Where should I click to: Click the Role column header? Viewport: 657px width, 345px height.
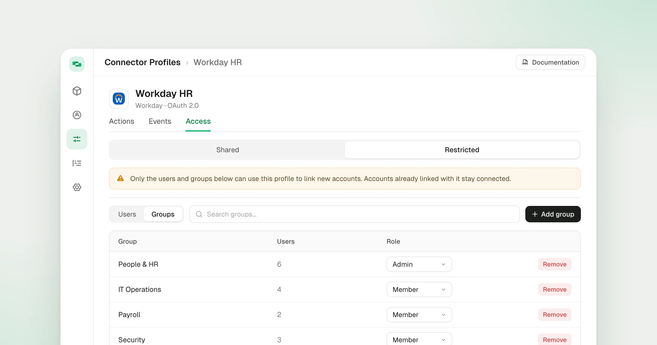[x=393, y=242]
